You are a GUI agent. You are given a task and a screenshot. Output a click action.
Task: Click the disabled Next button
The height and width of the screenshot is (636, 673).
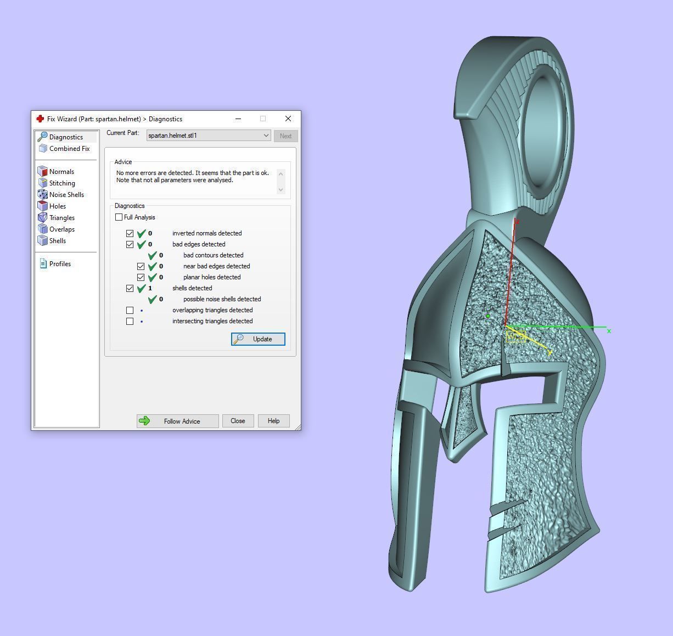click(x=285, y=136)
